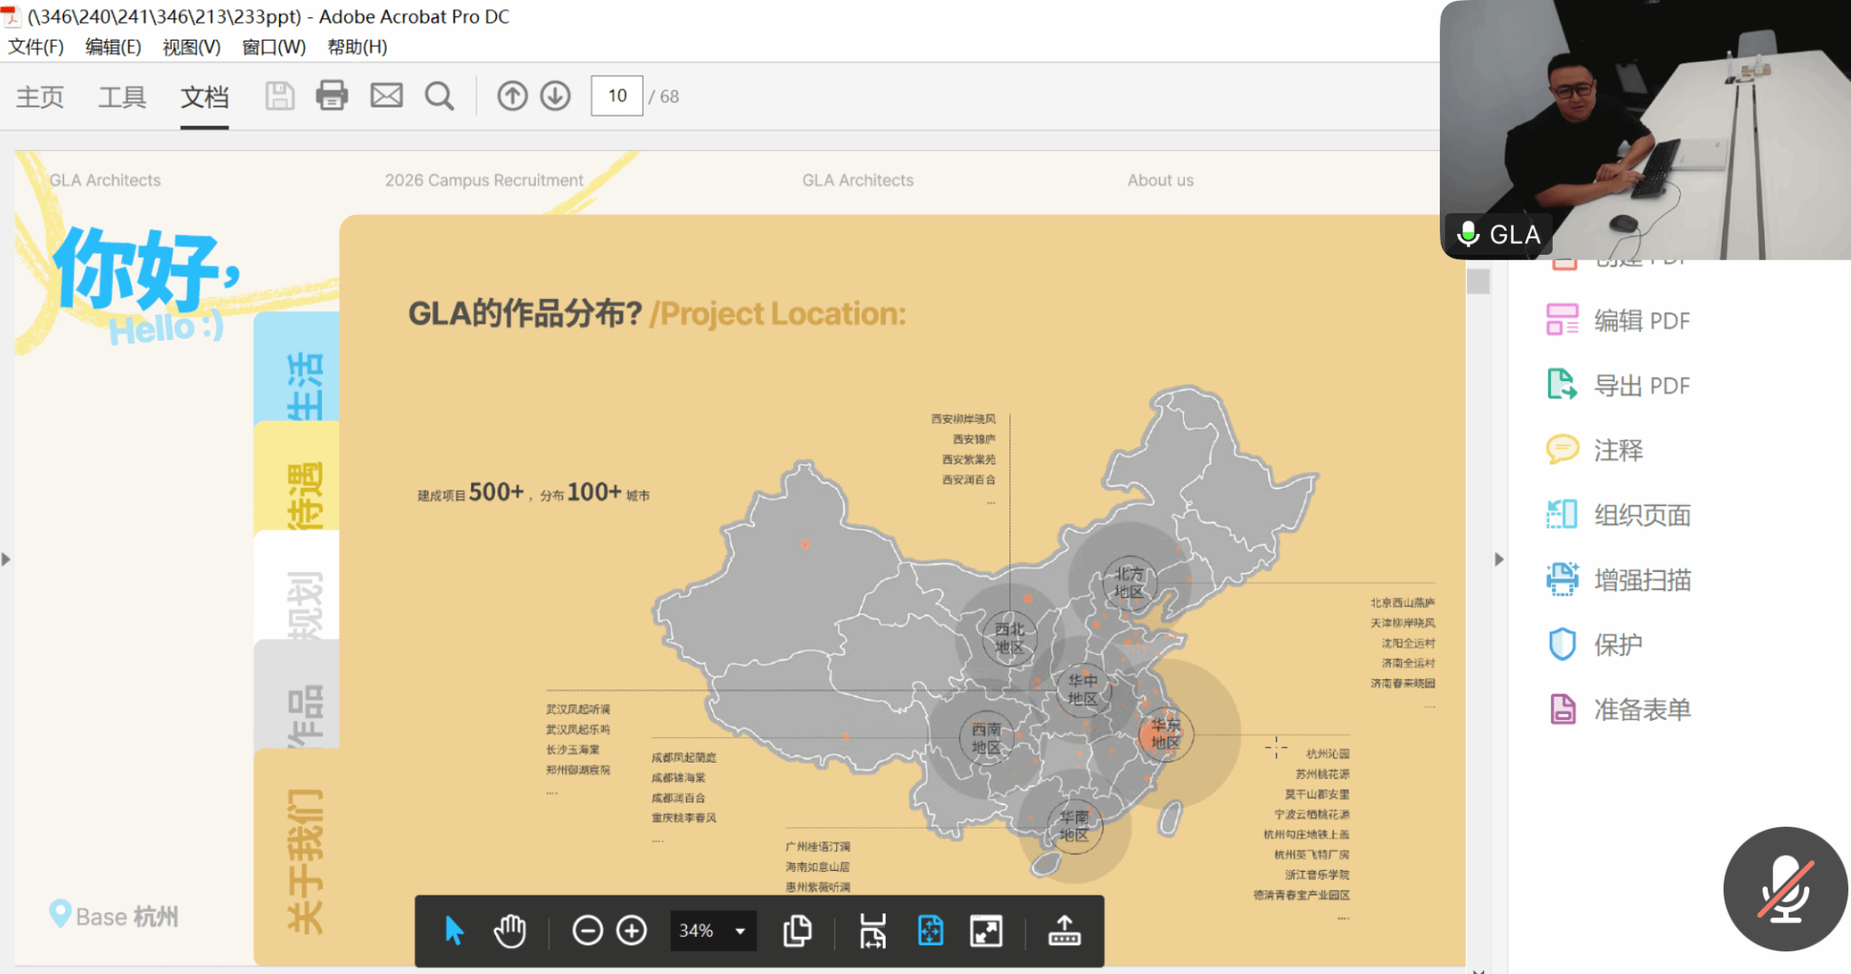Print the document using printer icon
This screenshot has width=1851, height=974.
tap(332, 96)
